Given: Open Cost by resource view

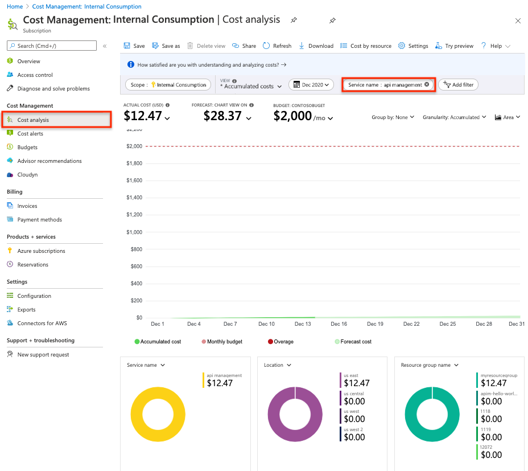Looking at the screenshot, I should tap(366, 46).
